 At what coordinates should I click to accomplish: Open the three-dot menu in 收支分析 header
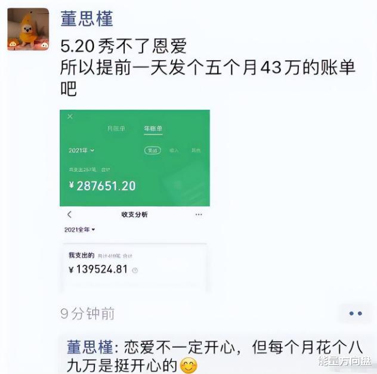click(199, 214)
